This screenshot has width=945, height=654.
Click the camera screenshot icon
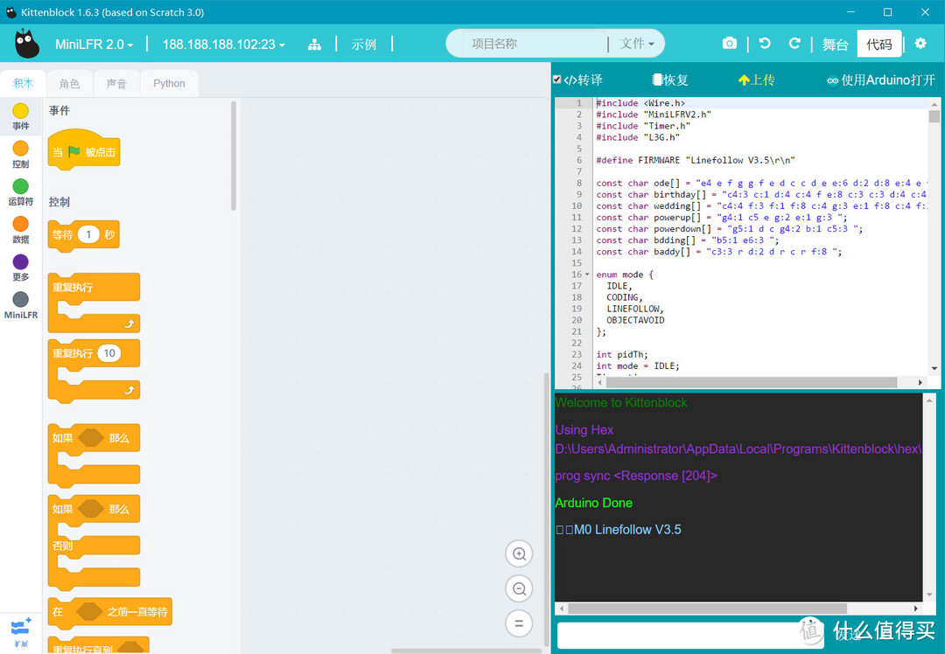click(x=729, y=44)
